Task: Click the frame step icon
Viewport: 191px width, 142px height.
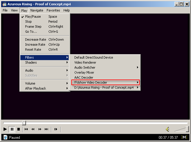Action: [x=55, y=129]
